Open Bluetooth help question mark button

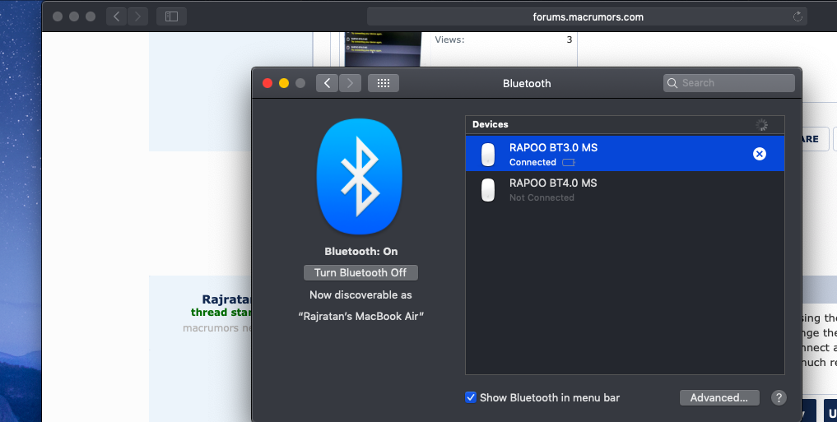click(779, 397)
